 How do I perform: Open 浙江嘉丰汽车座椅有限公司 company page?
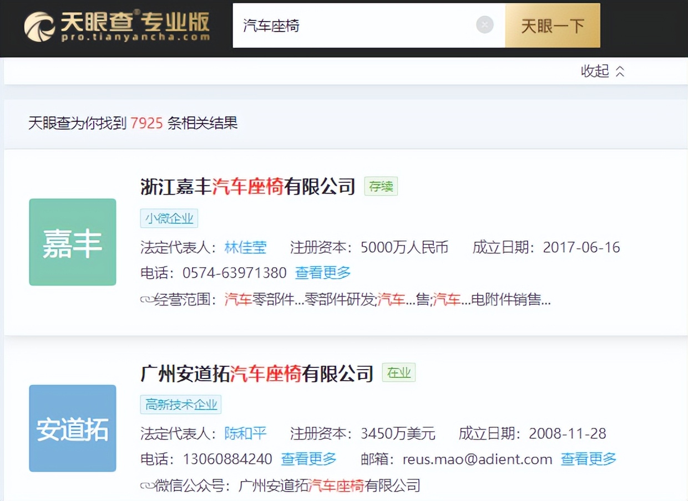click(247, 186)
